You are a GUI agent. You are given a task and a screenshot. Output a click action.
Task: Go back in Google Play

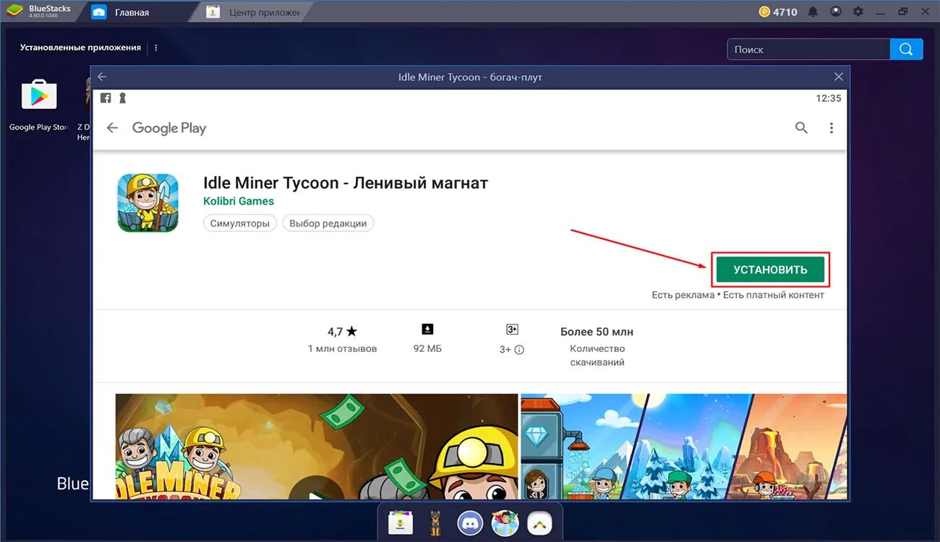pos(112,128)
